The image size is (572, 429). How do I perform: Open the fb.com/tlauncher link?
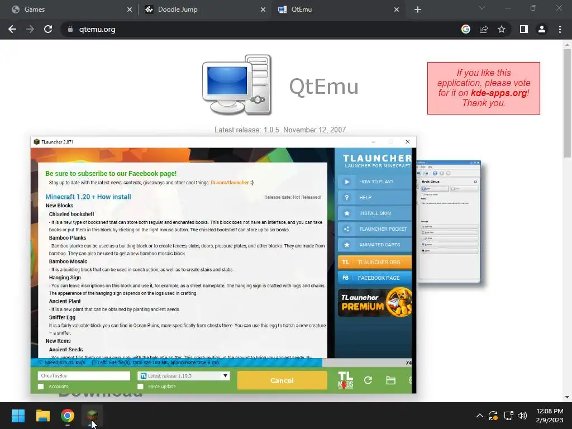pyautogui.click(x=230, y=183)
